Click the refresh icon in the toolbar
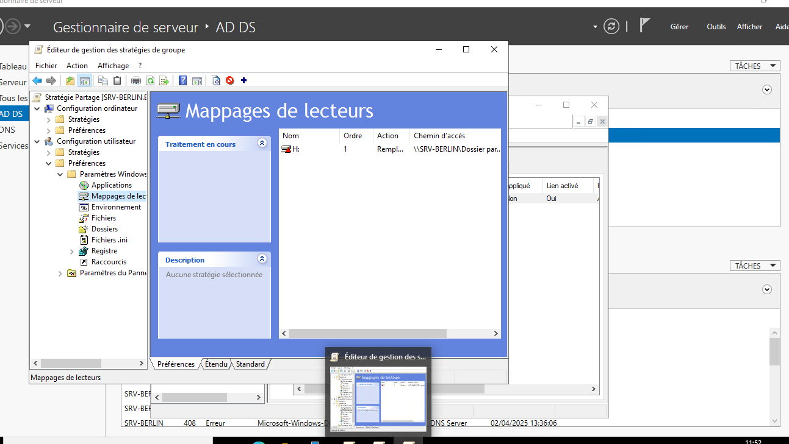The image size is (789, 444). point(150,80)
